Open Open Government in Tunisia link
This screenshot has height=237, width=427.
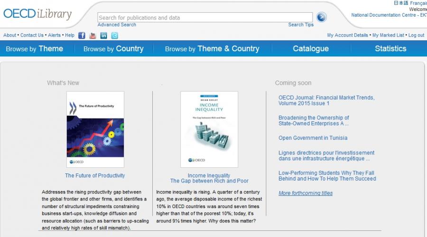point(313,138)
